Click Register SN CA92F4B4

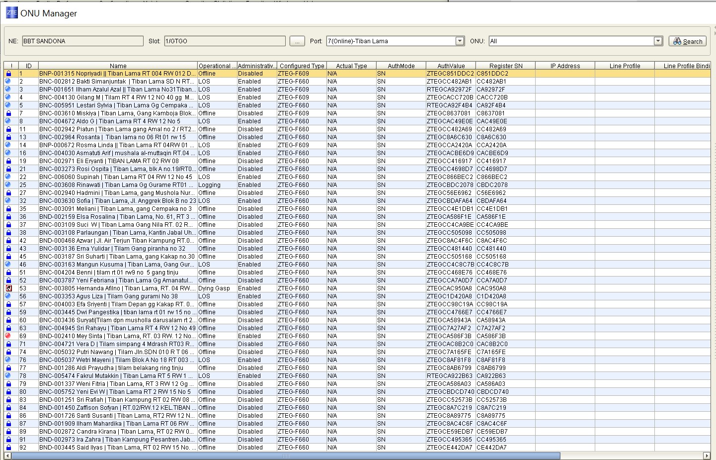click(x=505, y=105)
